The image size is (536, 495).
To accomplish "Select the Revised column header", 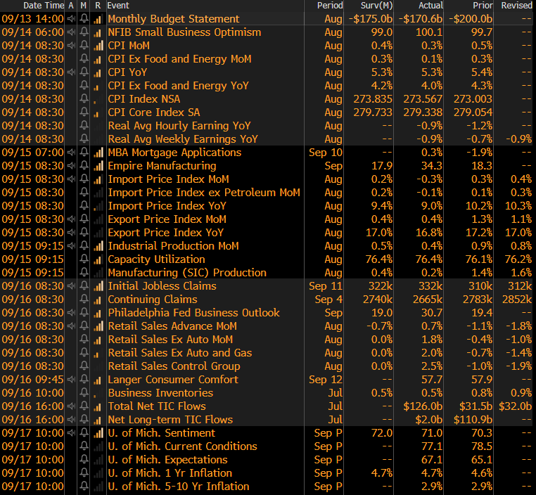I will tap(516, 6).
